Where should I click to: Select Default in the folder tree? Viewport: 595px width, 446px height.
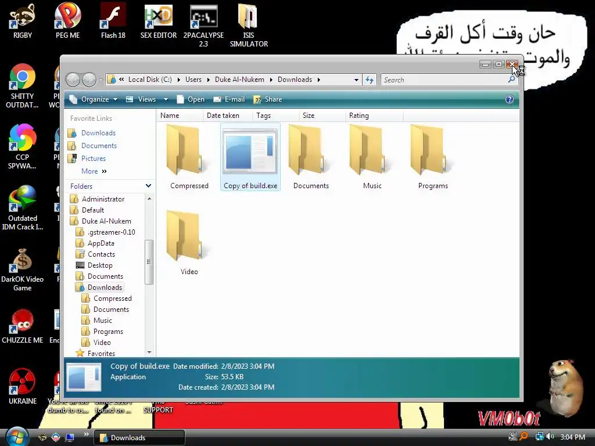click(x=92, y=210)
